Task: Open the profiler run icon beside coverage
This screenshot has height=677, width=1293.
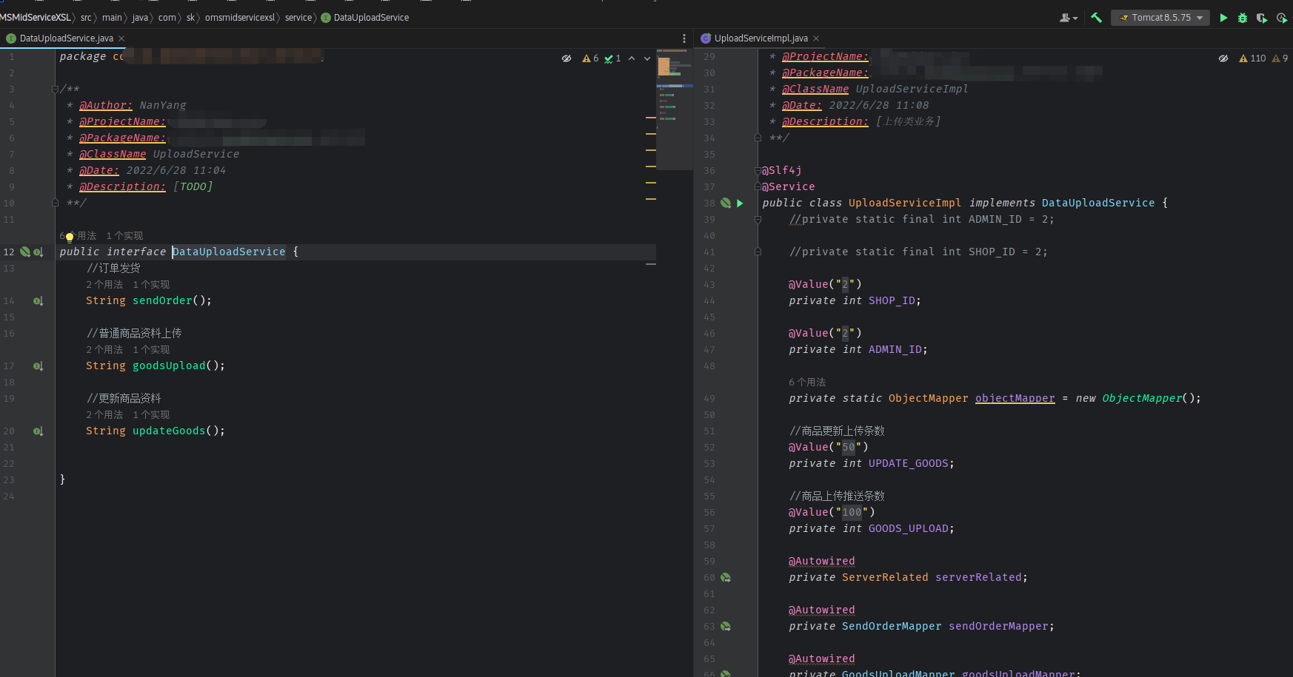Action: coord(1282,18)
